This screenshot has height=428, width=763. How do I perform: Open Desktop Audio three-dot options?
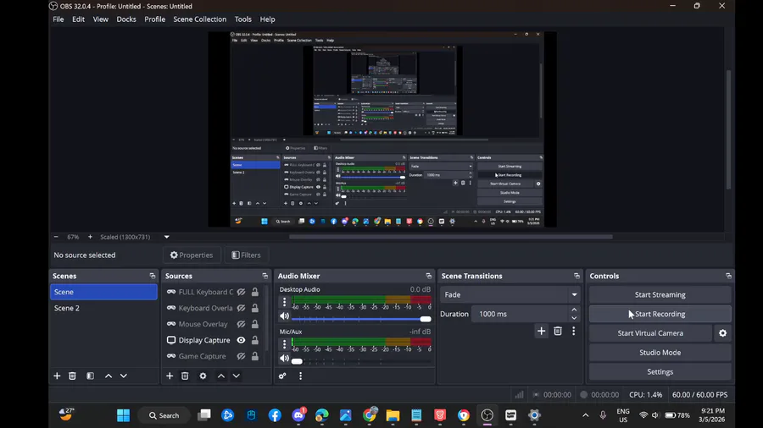285,302
